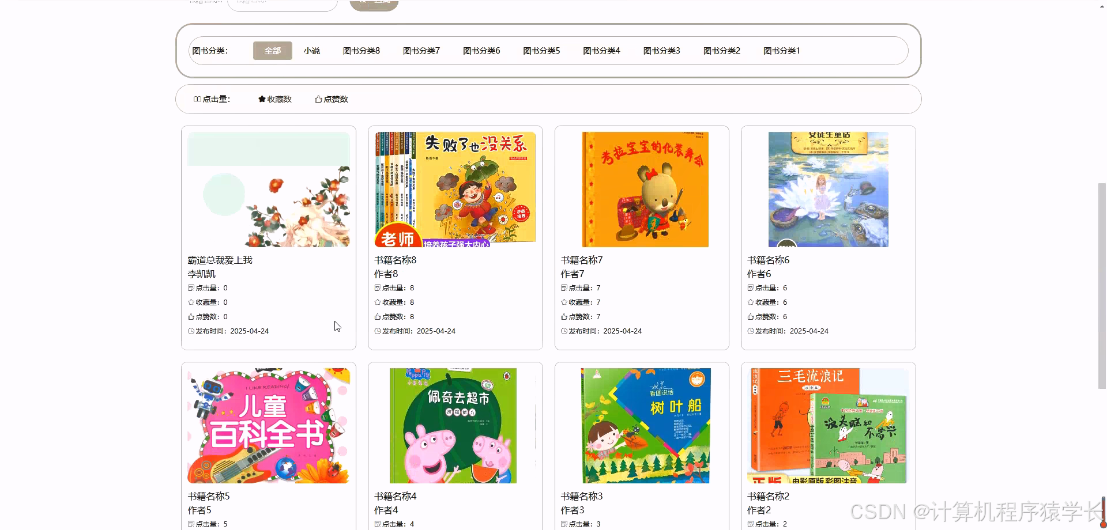Click 收藏量 star icon on 霸道总裁爱上我 card
Screen dimensions: 1107x530
click(x=191, y=302)
